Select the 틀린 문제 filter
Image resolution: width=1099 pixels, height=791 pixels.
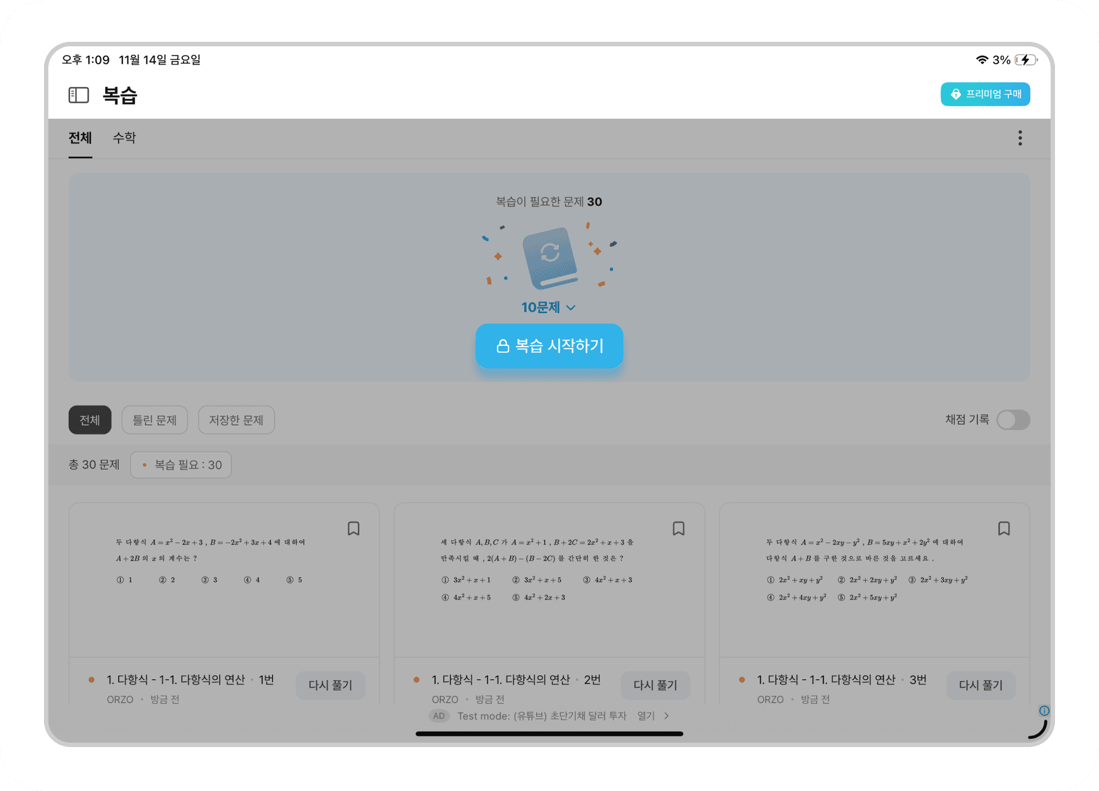pos(155,420)
